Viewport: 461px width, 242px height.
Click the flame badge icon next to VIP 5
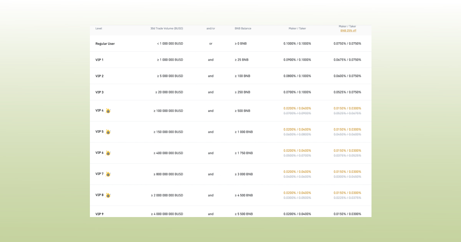108,132
